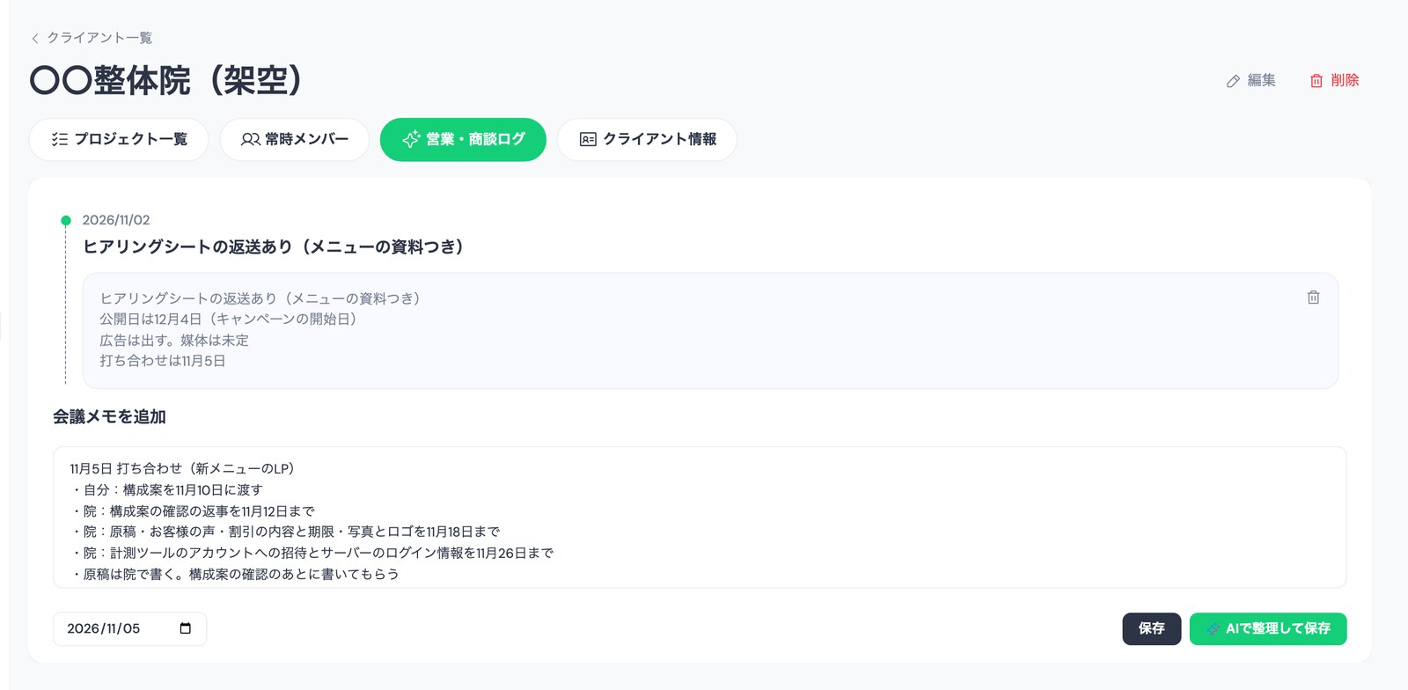1408x690 pixels.
Task: Open the プロジェクト一覧 tab
Action: (119, 139)
